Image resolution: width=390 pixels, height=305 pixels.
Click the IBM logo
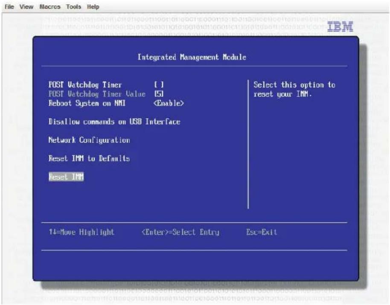340,26
